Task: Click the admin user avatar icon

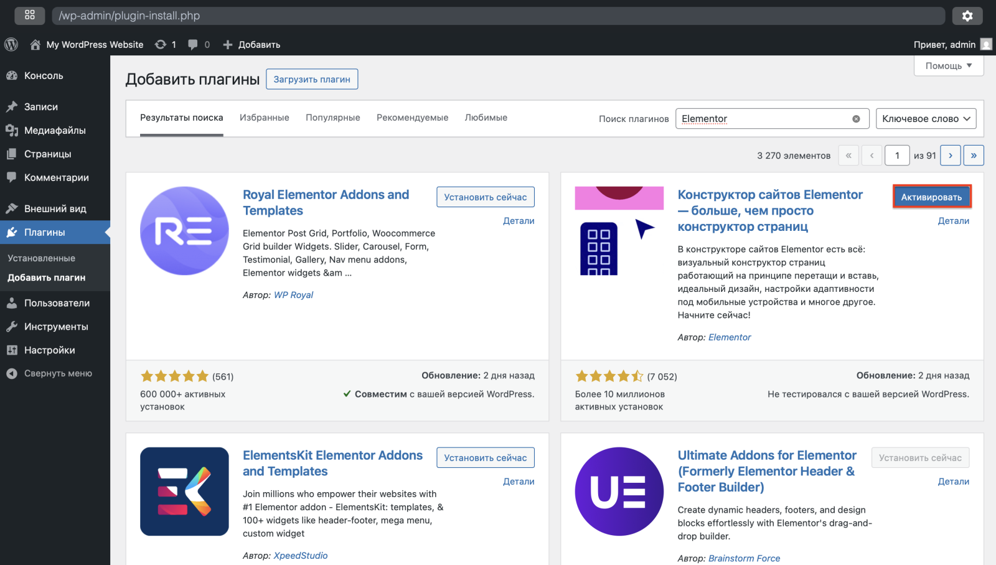Action: point(986,44)
